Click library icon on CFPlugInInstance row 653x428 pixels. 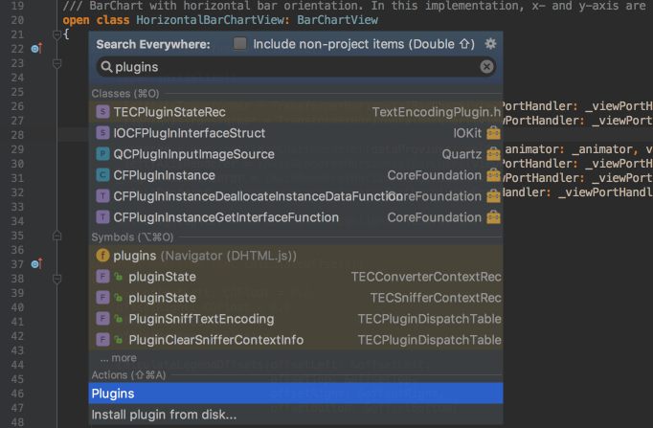(x=493, y=175)
